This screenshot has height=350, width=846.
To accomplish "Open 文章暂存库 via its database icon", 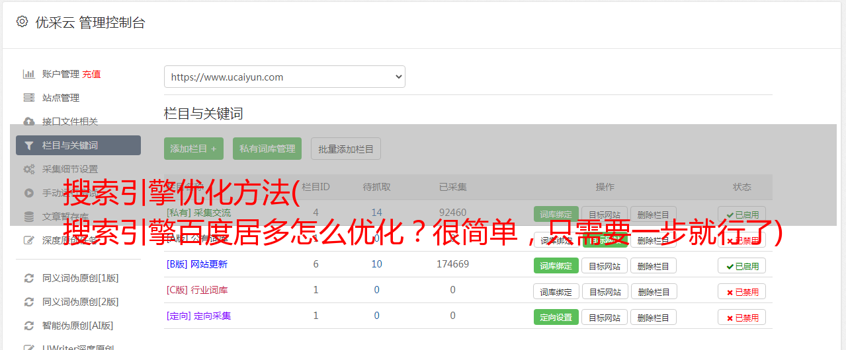I will point(28,217).
